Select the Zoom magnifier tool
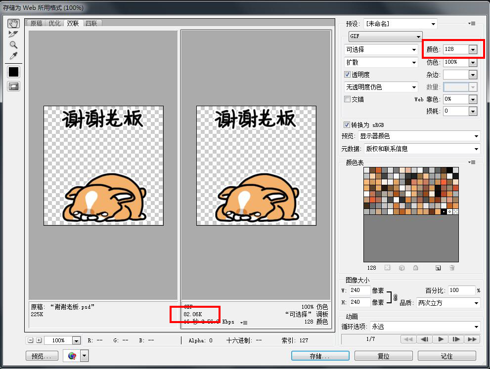This screenshot has height=369, width=490. pyautogui.click(x=13, y=44)
